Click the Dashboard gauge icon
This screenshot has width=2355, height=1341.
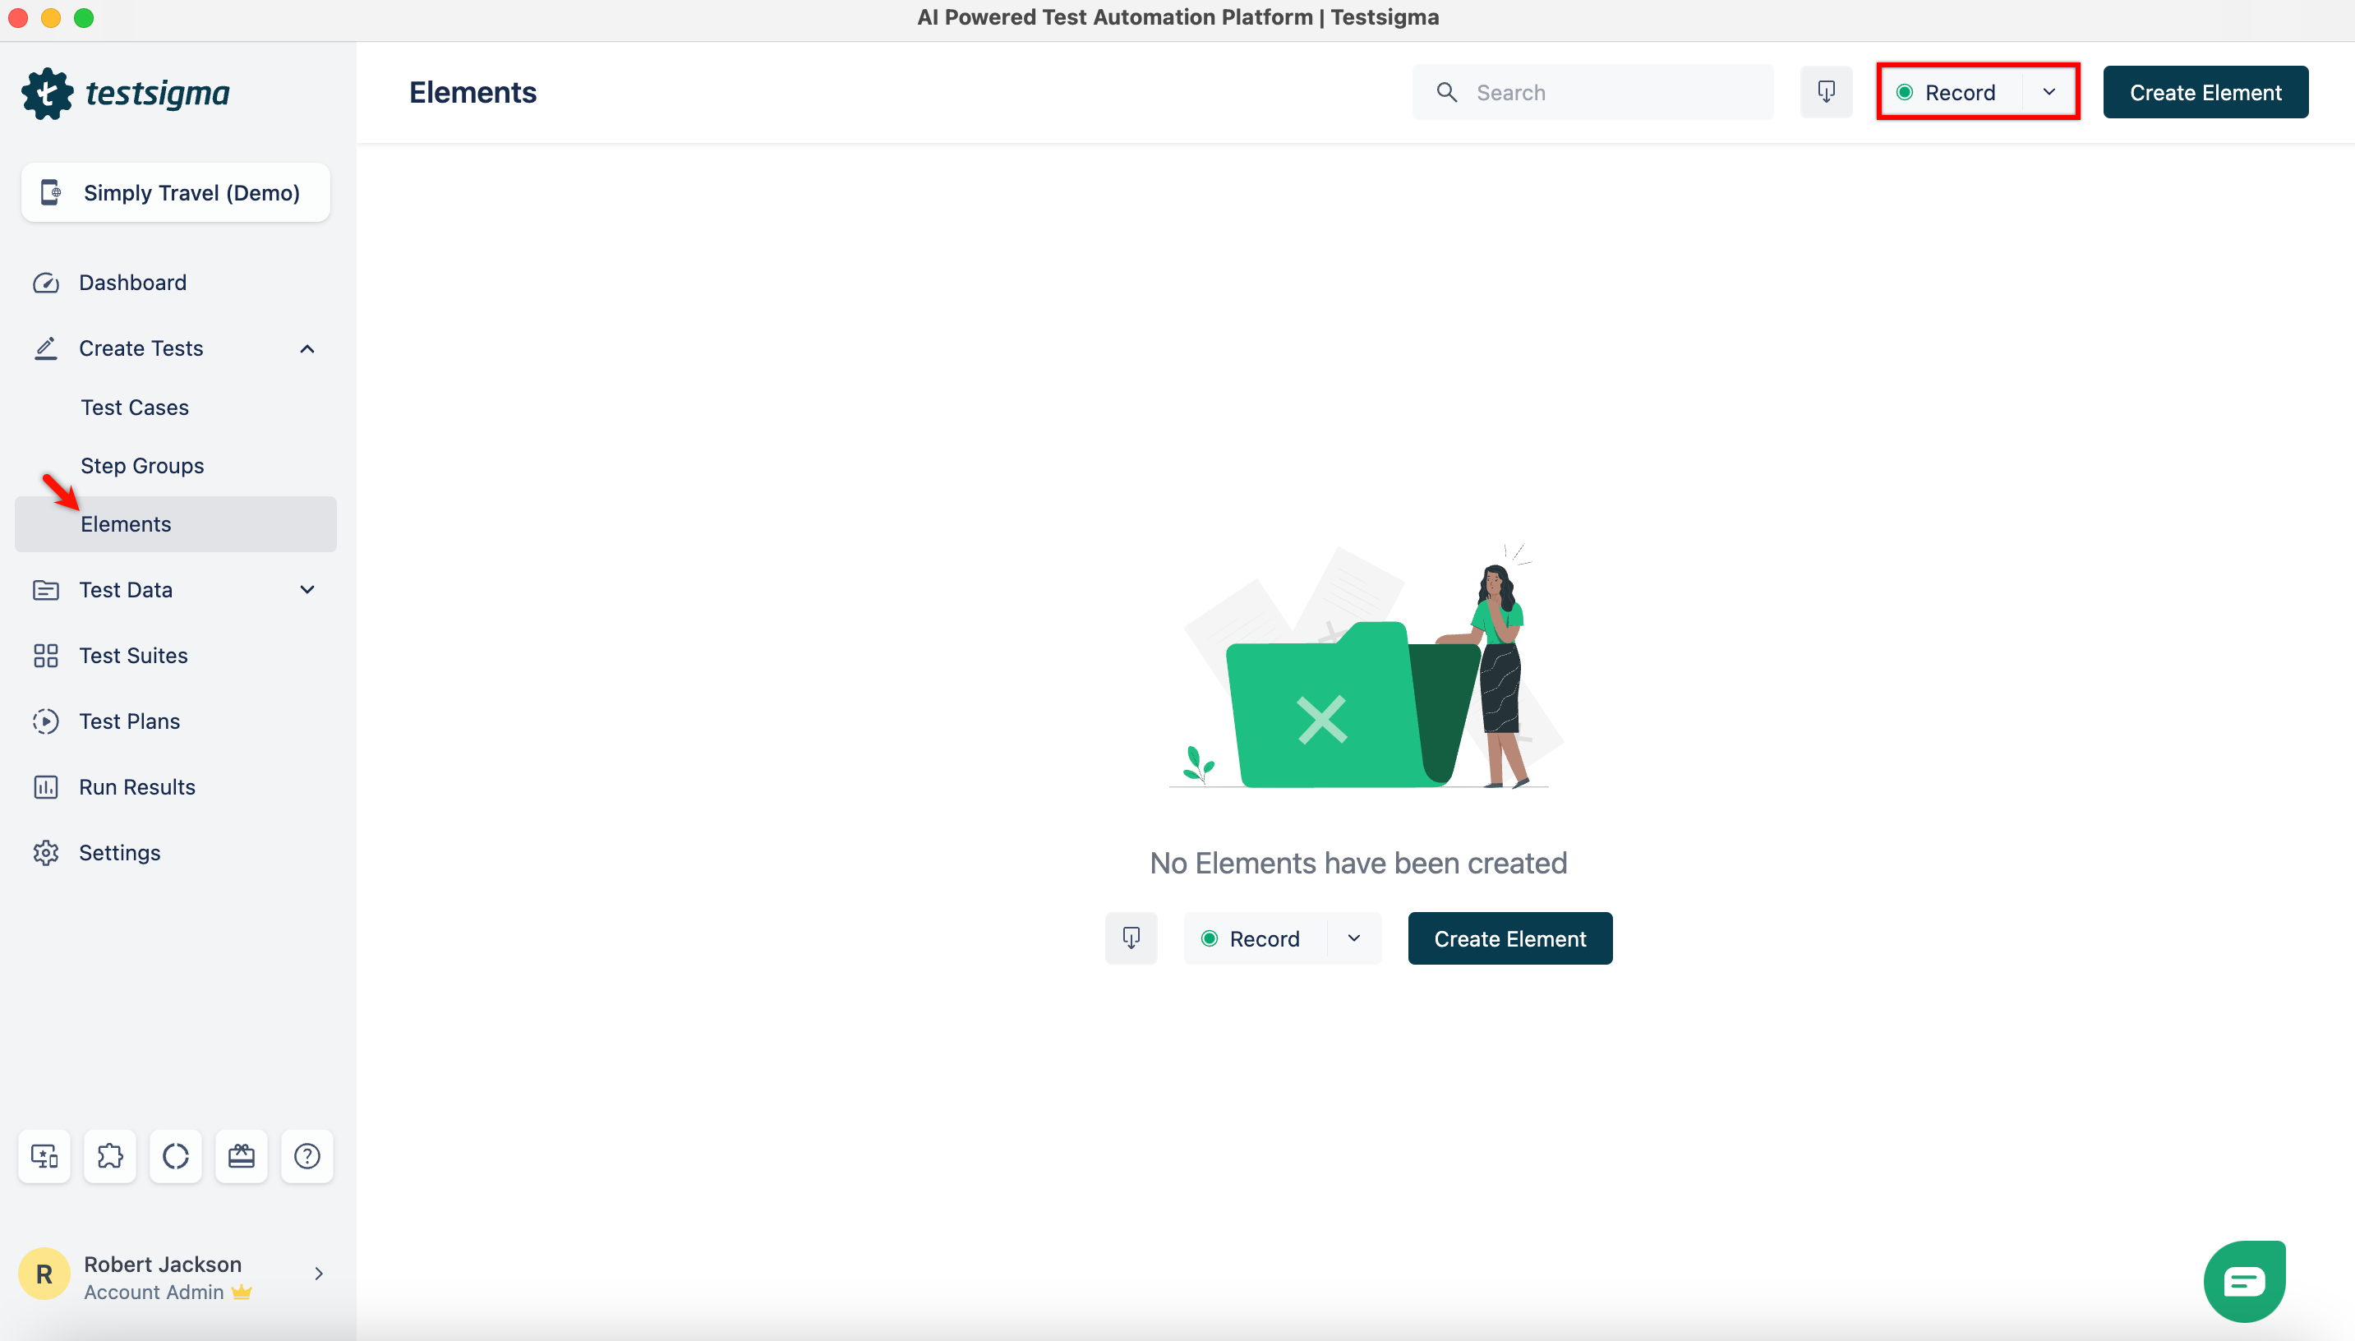(45, 283)
